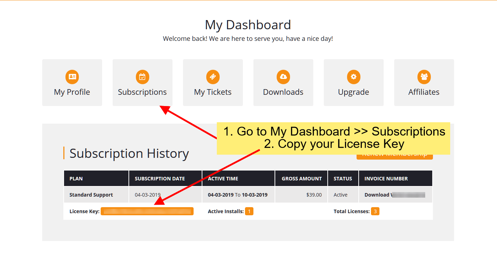Click the $39.00 amount cell
Viewport: 497px width, 260px height.
[x=301, y=195]
